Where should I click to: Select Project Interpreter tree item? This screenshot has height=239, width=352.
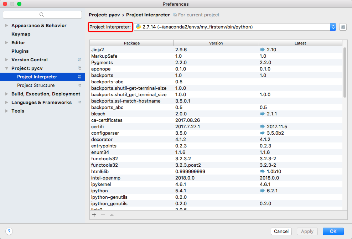click(42, 77)
